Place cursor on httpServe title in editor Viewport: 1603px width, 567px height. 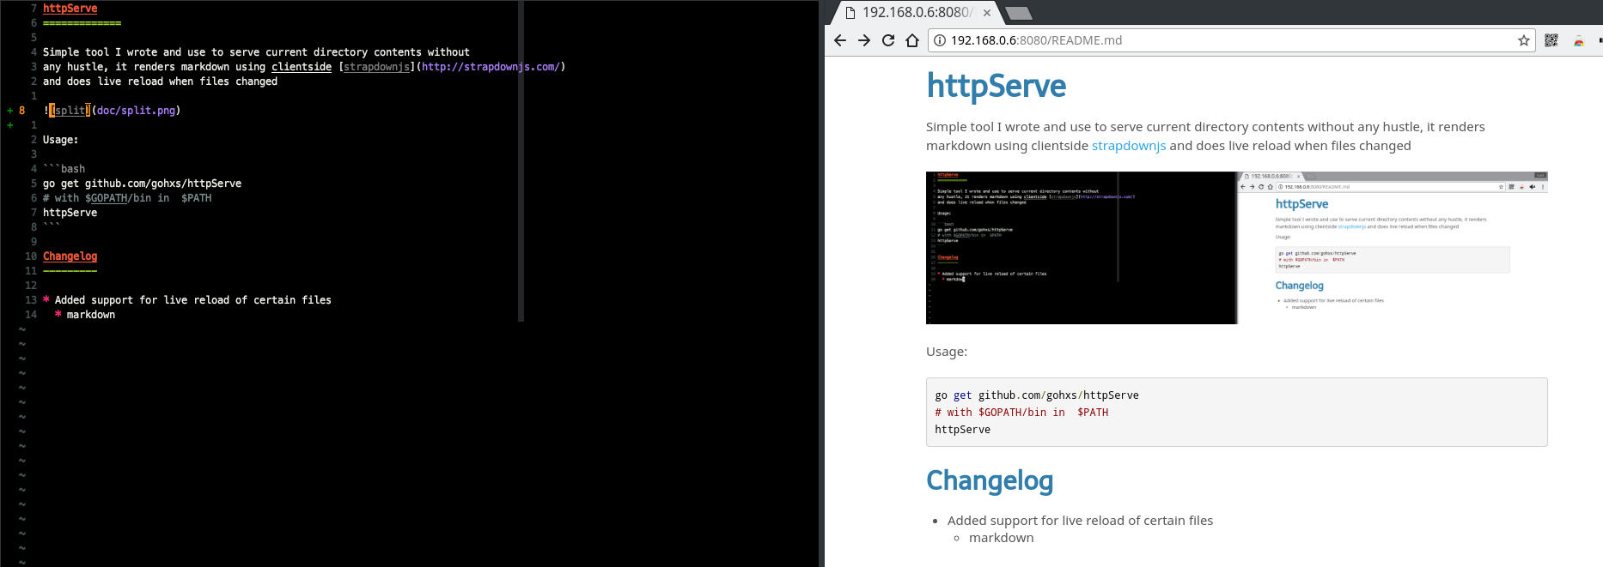(70, 9)
